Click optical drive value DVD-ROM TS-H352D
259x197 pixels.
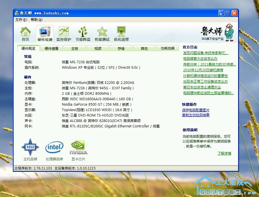pyautogui.click(x=95, y=115)
